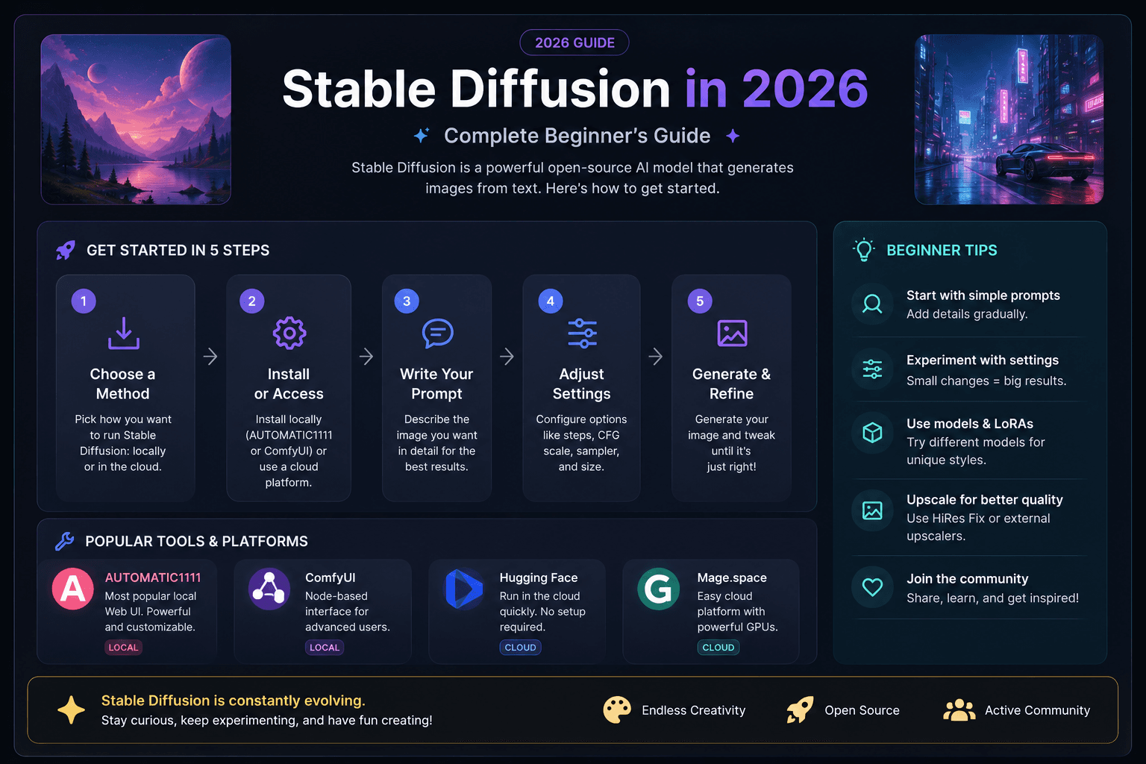Screen dimensions: 1146x764
Task: Click the 'POPULAR TOOLS & PLATFORMS' heading
Action: click(x=197, y=541)
